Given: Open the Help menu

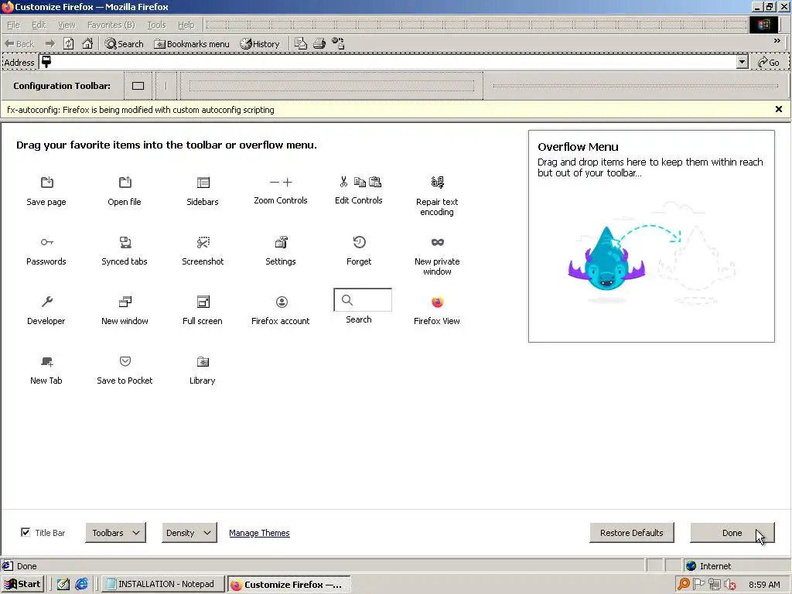Looking at the screenshot, I should tap(186, 25).
